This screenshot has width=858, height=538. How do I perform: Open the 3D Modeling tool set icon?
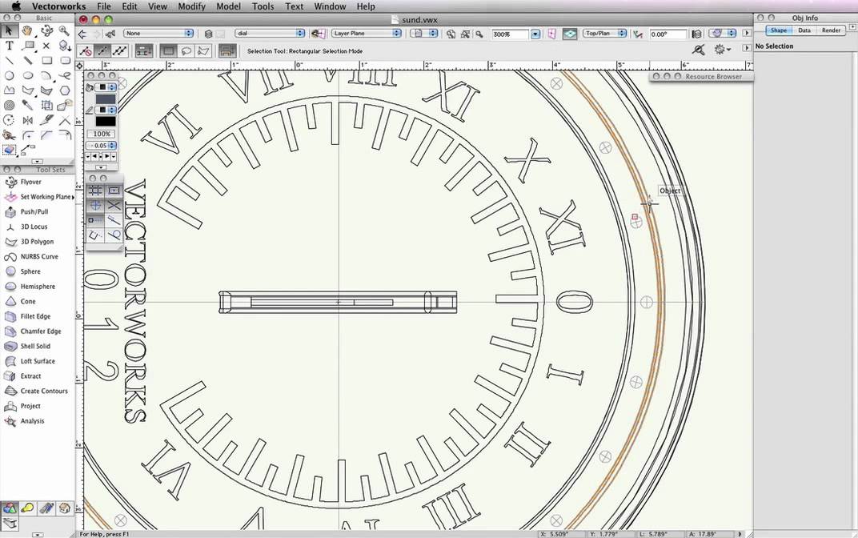10,508
